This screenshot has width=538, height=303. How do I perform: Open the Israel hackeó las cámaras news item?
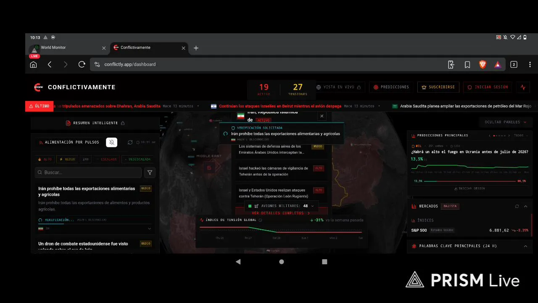281,171
